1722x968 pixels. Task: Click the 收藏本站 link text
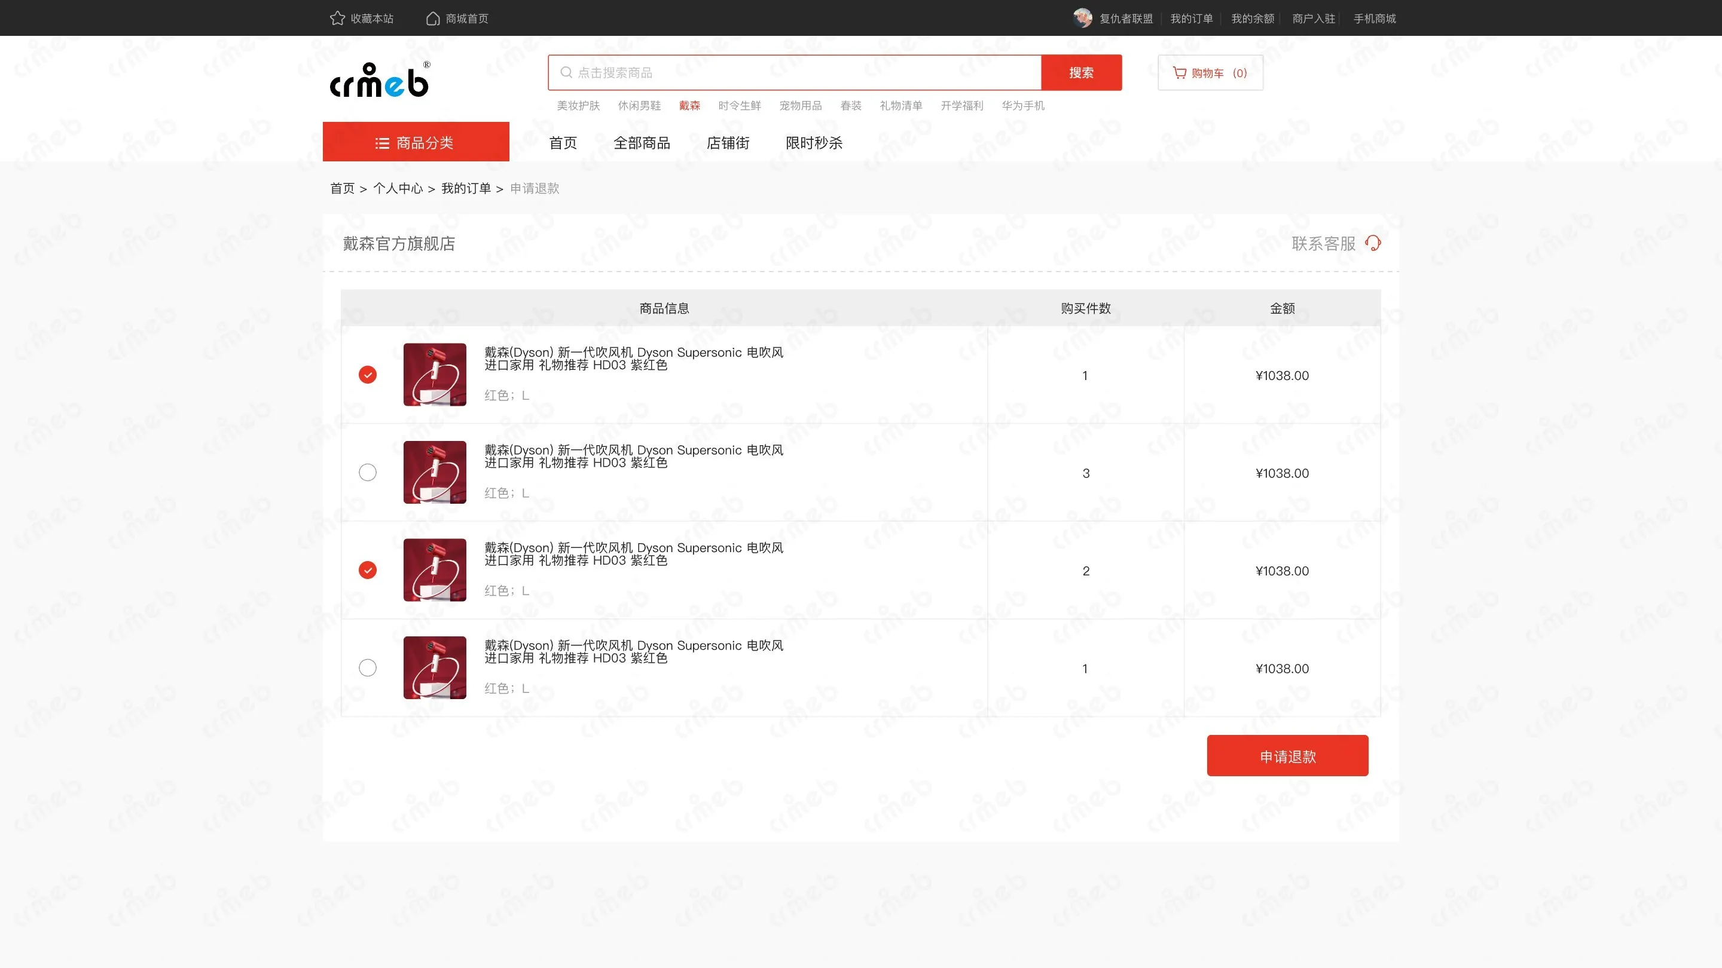tap(373, 19)
